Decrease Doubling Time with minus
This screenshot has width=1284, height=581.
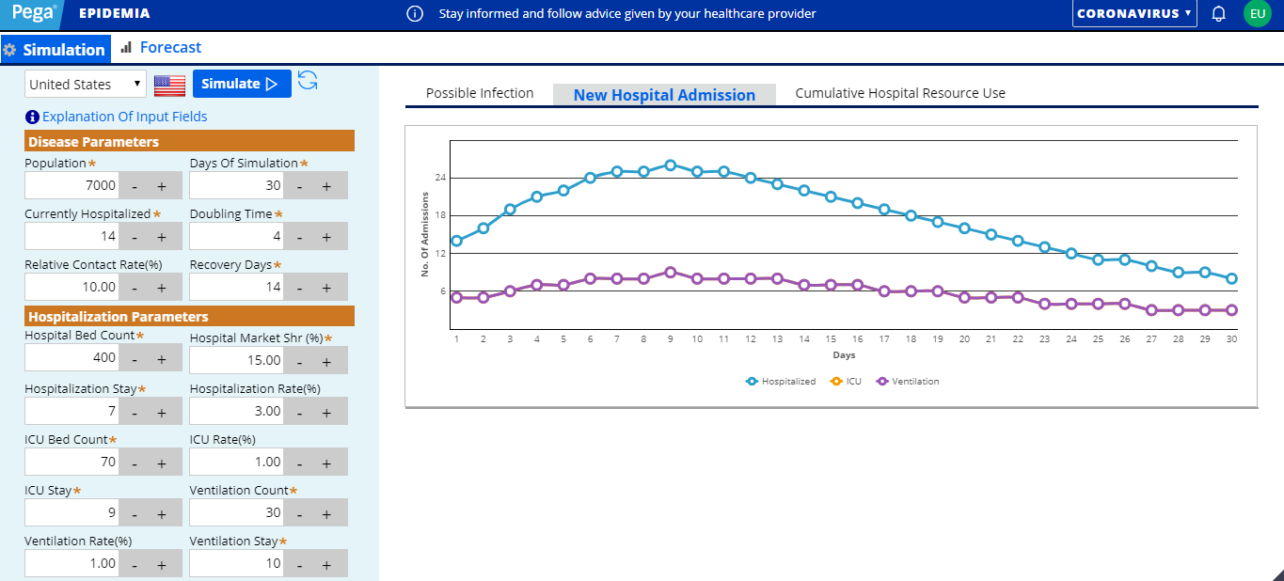click(x=299, y=237)
